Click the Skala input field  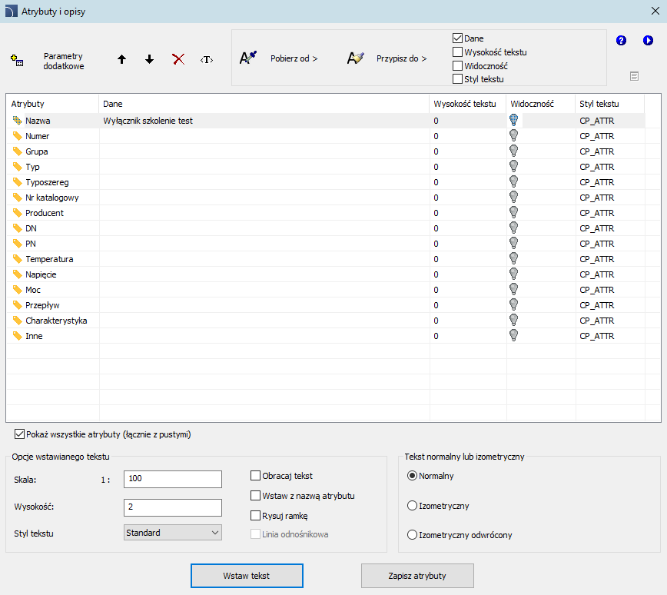(173, 480)
